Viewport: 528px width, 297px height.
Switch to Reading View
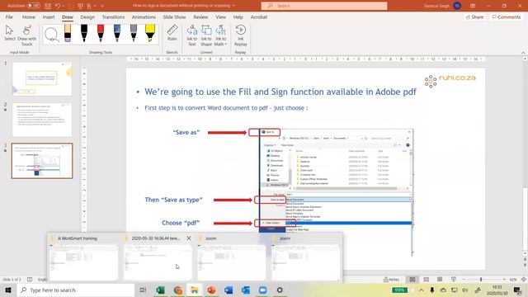point(440,280)
